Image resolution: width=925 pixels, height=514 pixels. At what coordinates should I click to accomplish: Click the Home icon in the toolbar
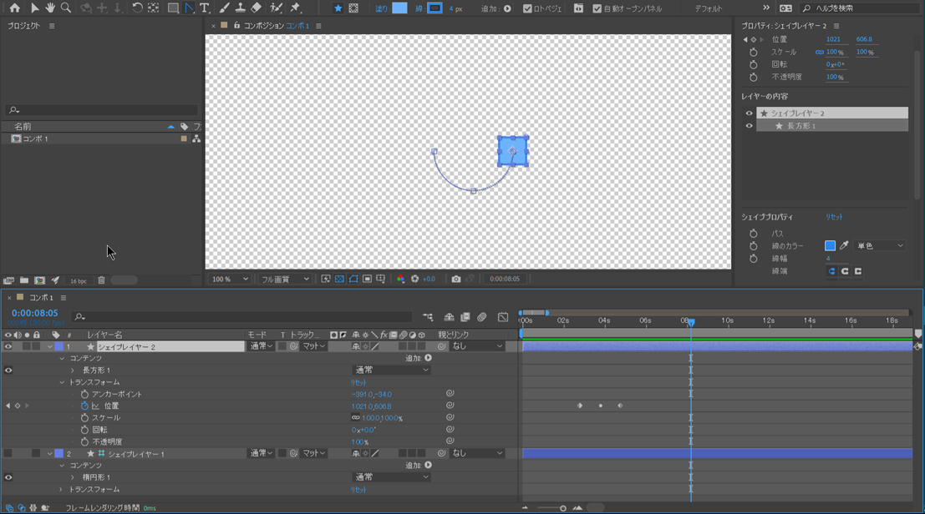pyautogui.click(x=15, y=8)
